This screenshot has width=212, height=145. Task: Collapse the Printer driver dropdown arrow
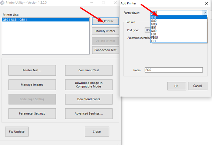(x=204, y=13)
